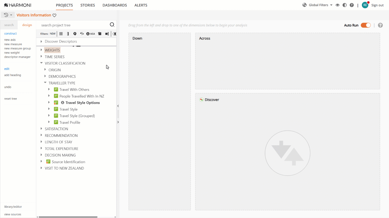389x218 pixels.
Task: Open the PROJECTS tab
Action: coord(64,5)
